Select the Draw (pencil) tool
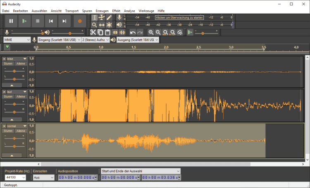 coord(109,18)
